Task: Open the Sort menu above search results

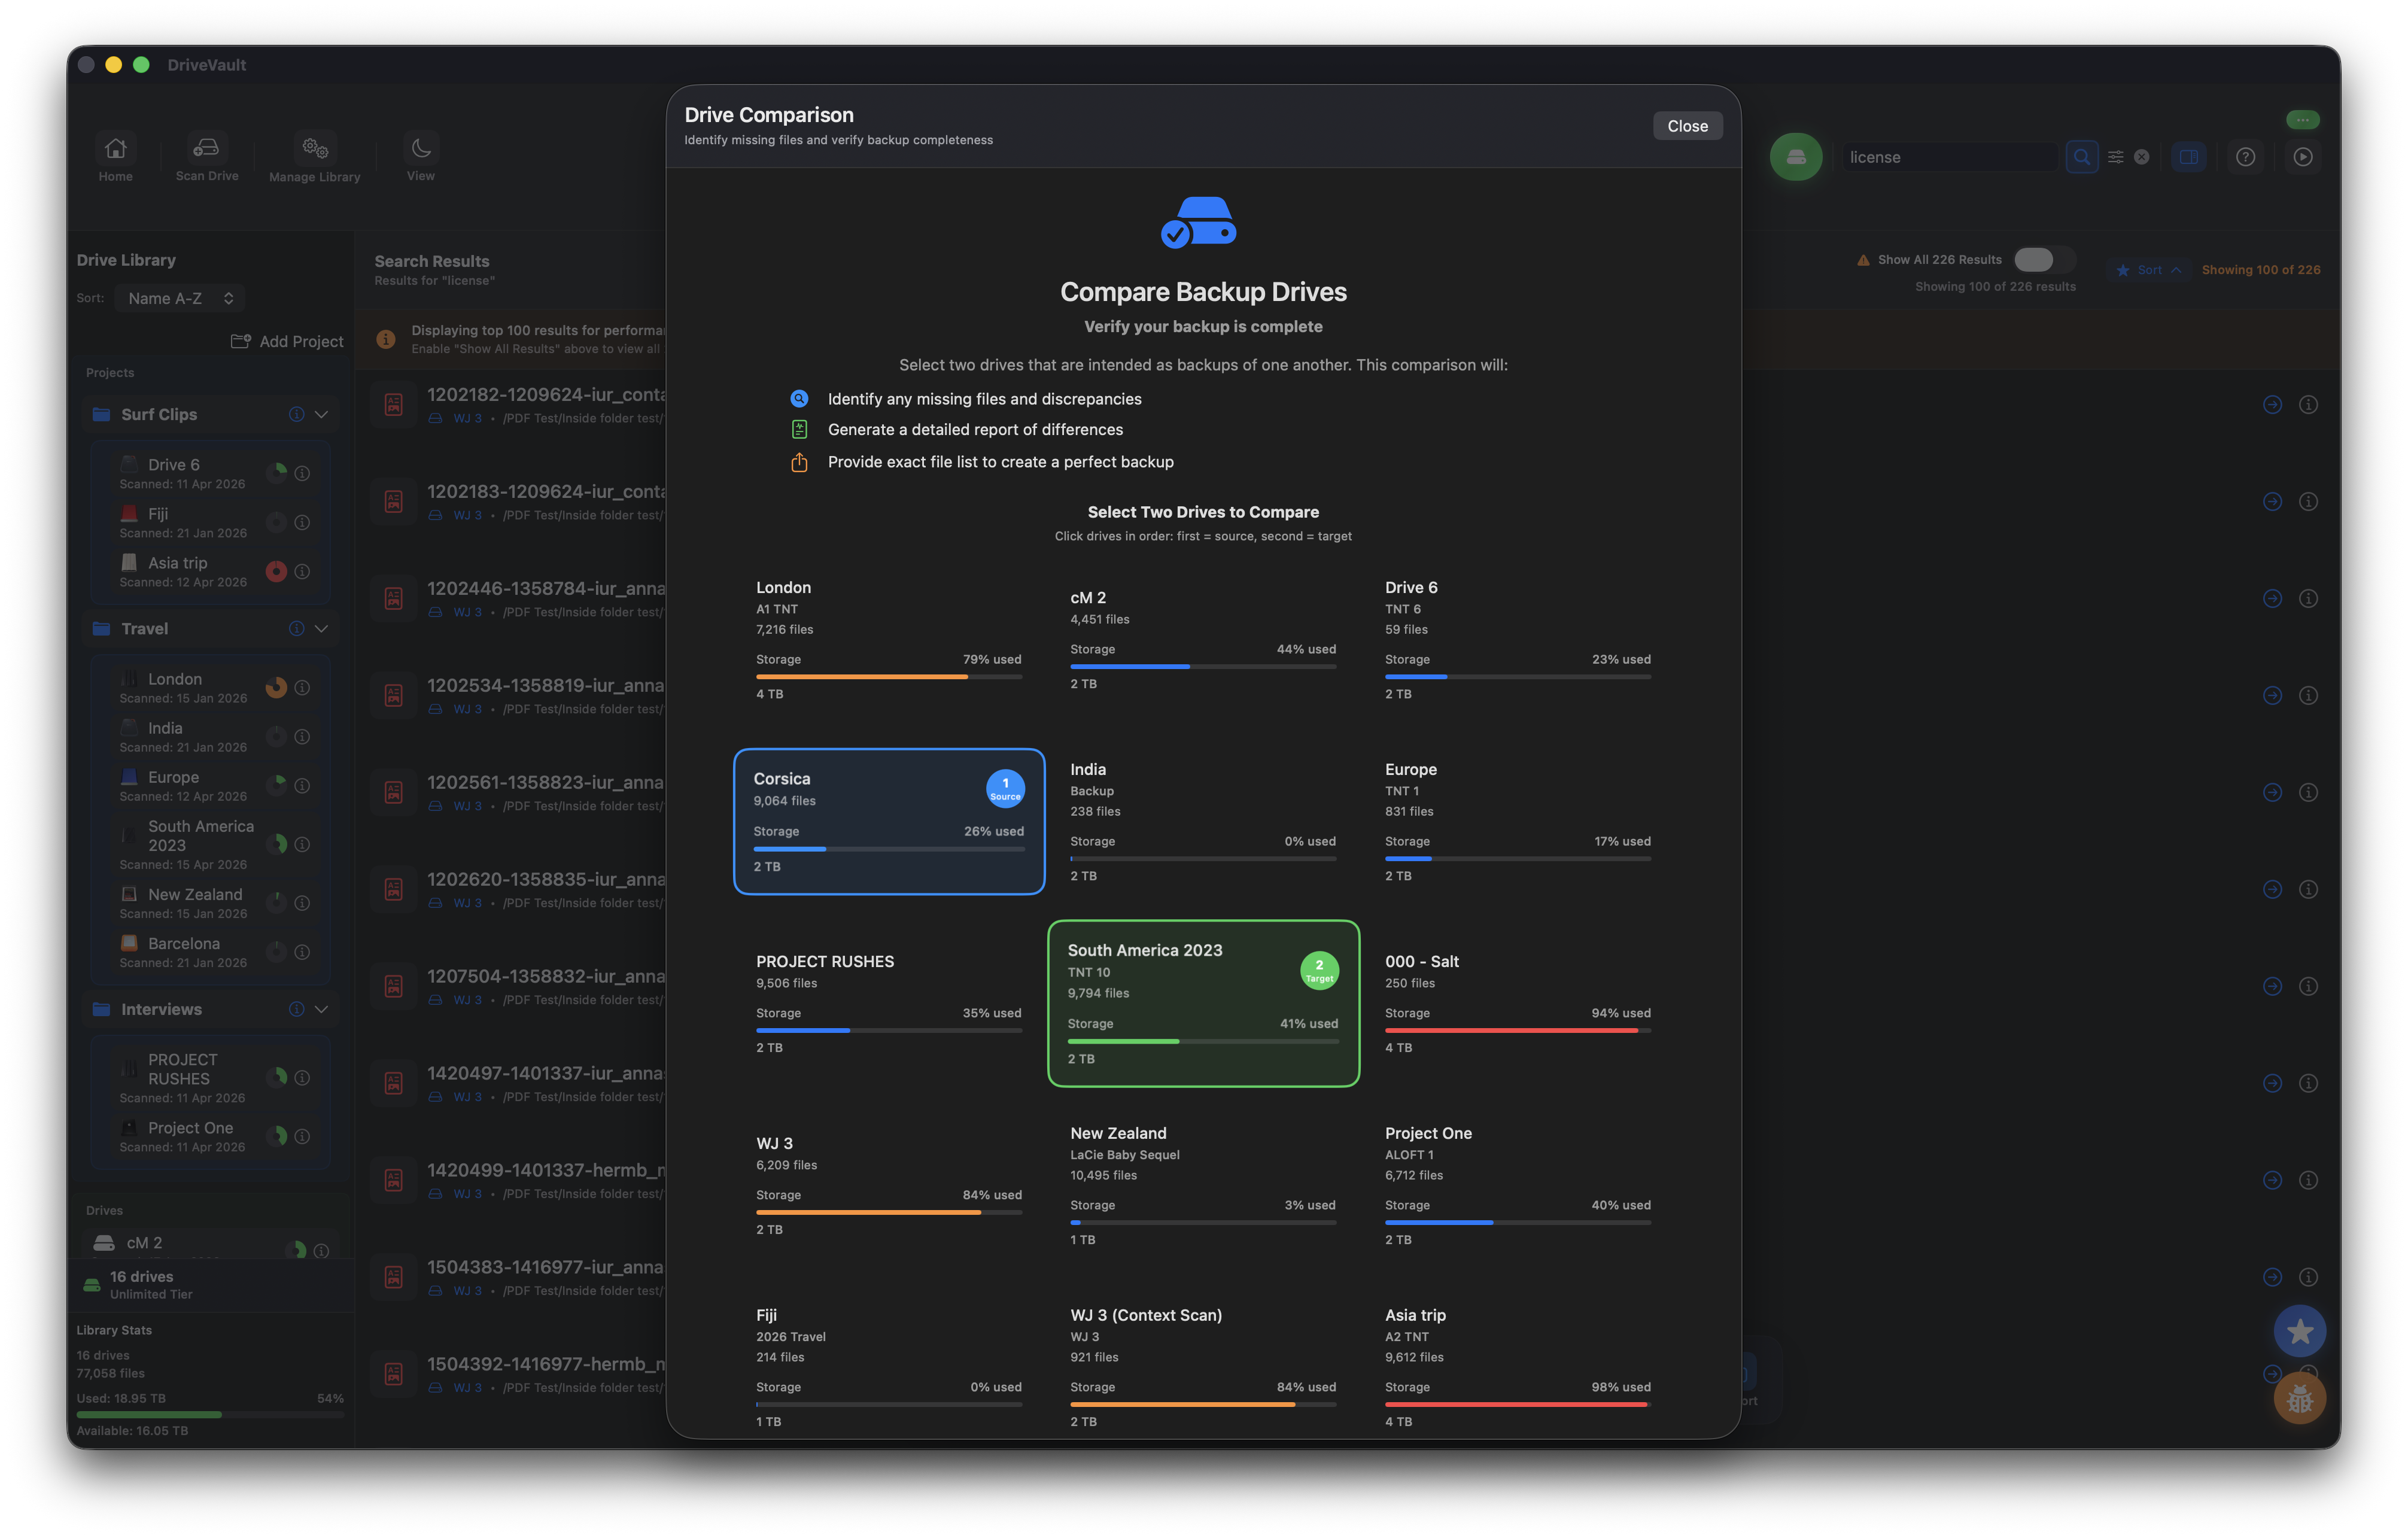Action: click(x=2149, y=270)
